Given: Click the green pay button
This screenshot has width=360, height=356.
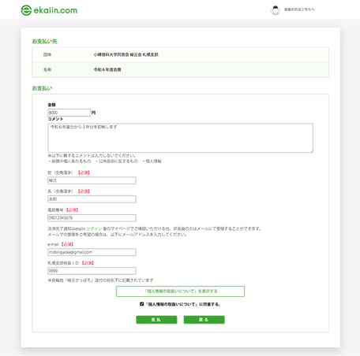Looking at the screenshot, I should point(156,320).
